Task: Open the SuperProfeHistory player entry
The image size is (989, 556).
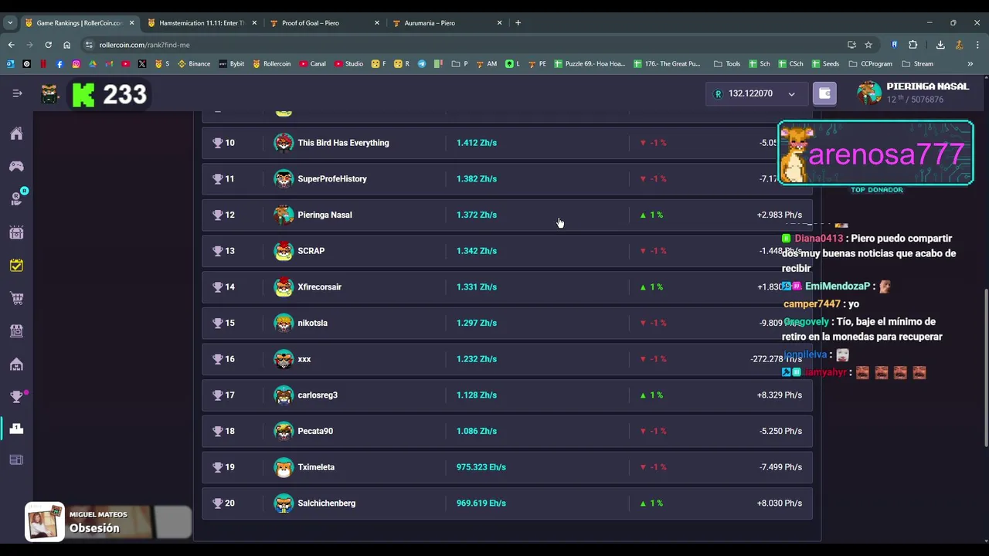Action: (332, 179)
